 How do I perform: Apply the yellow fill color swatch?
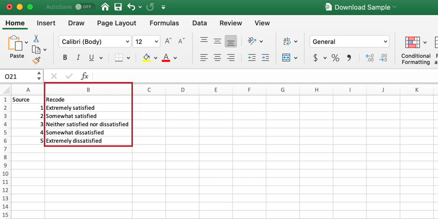point(147,58)
